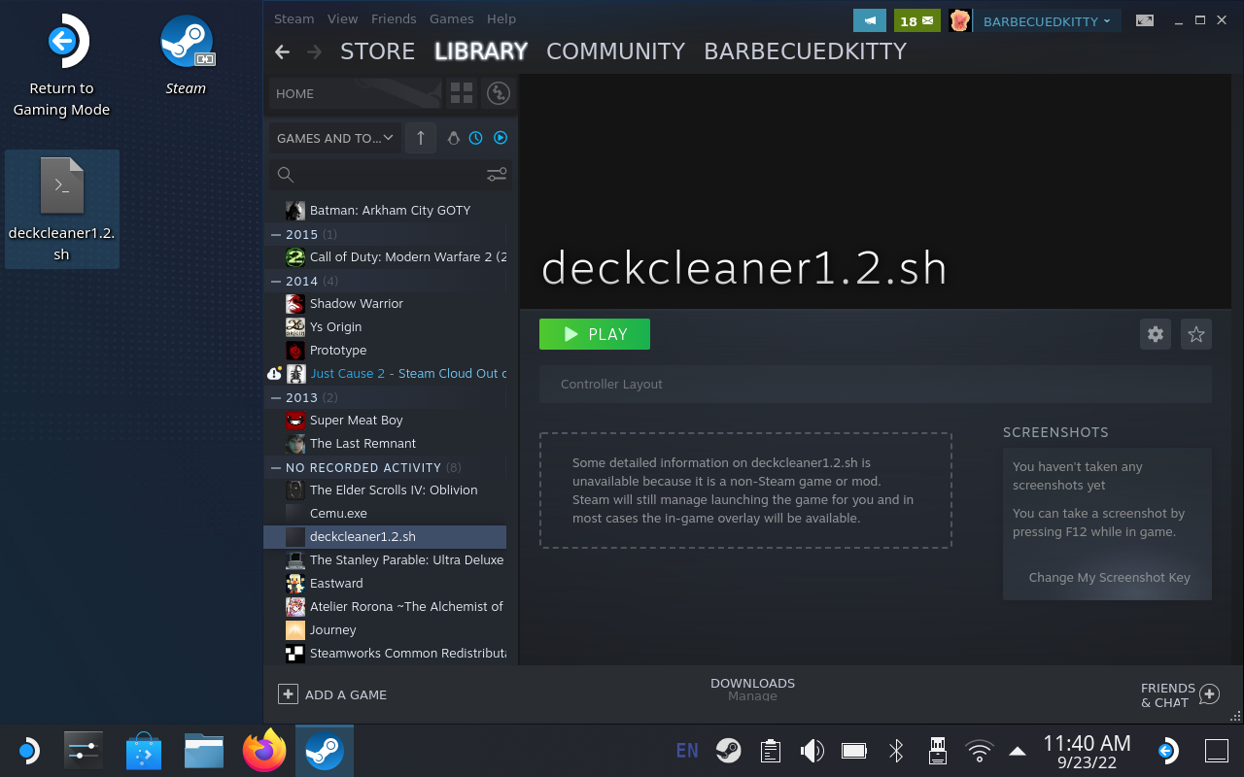Expand the GAMES AND TO... filter dropdown
1244x777 pixels.
coord(335,138)
